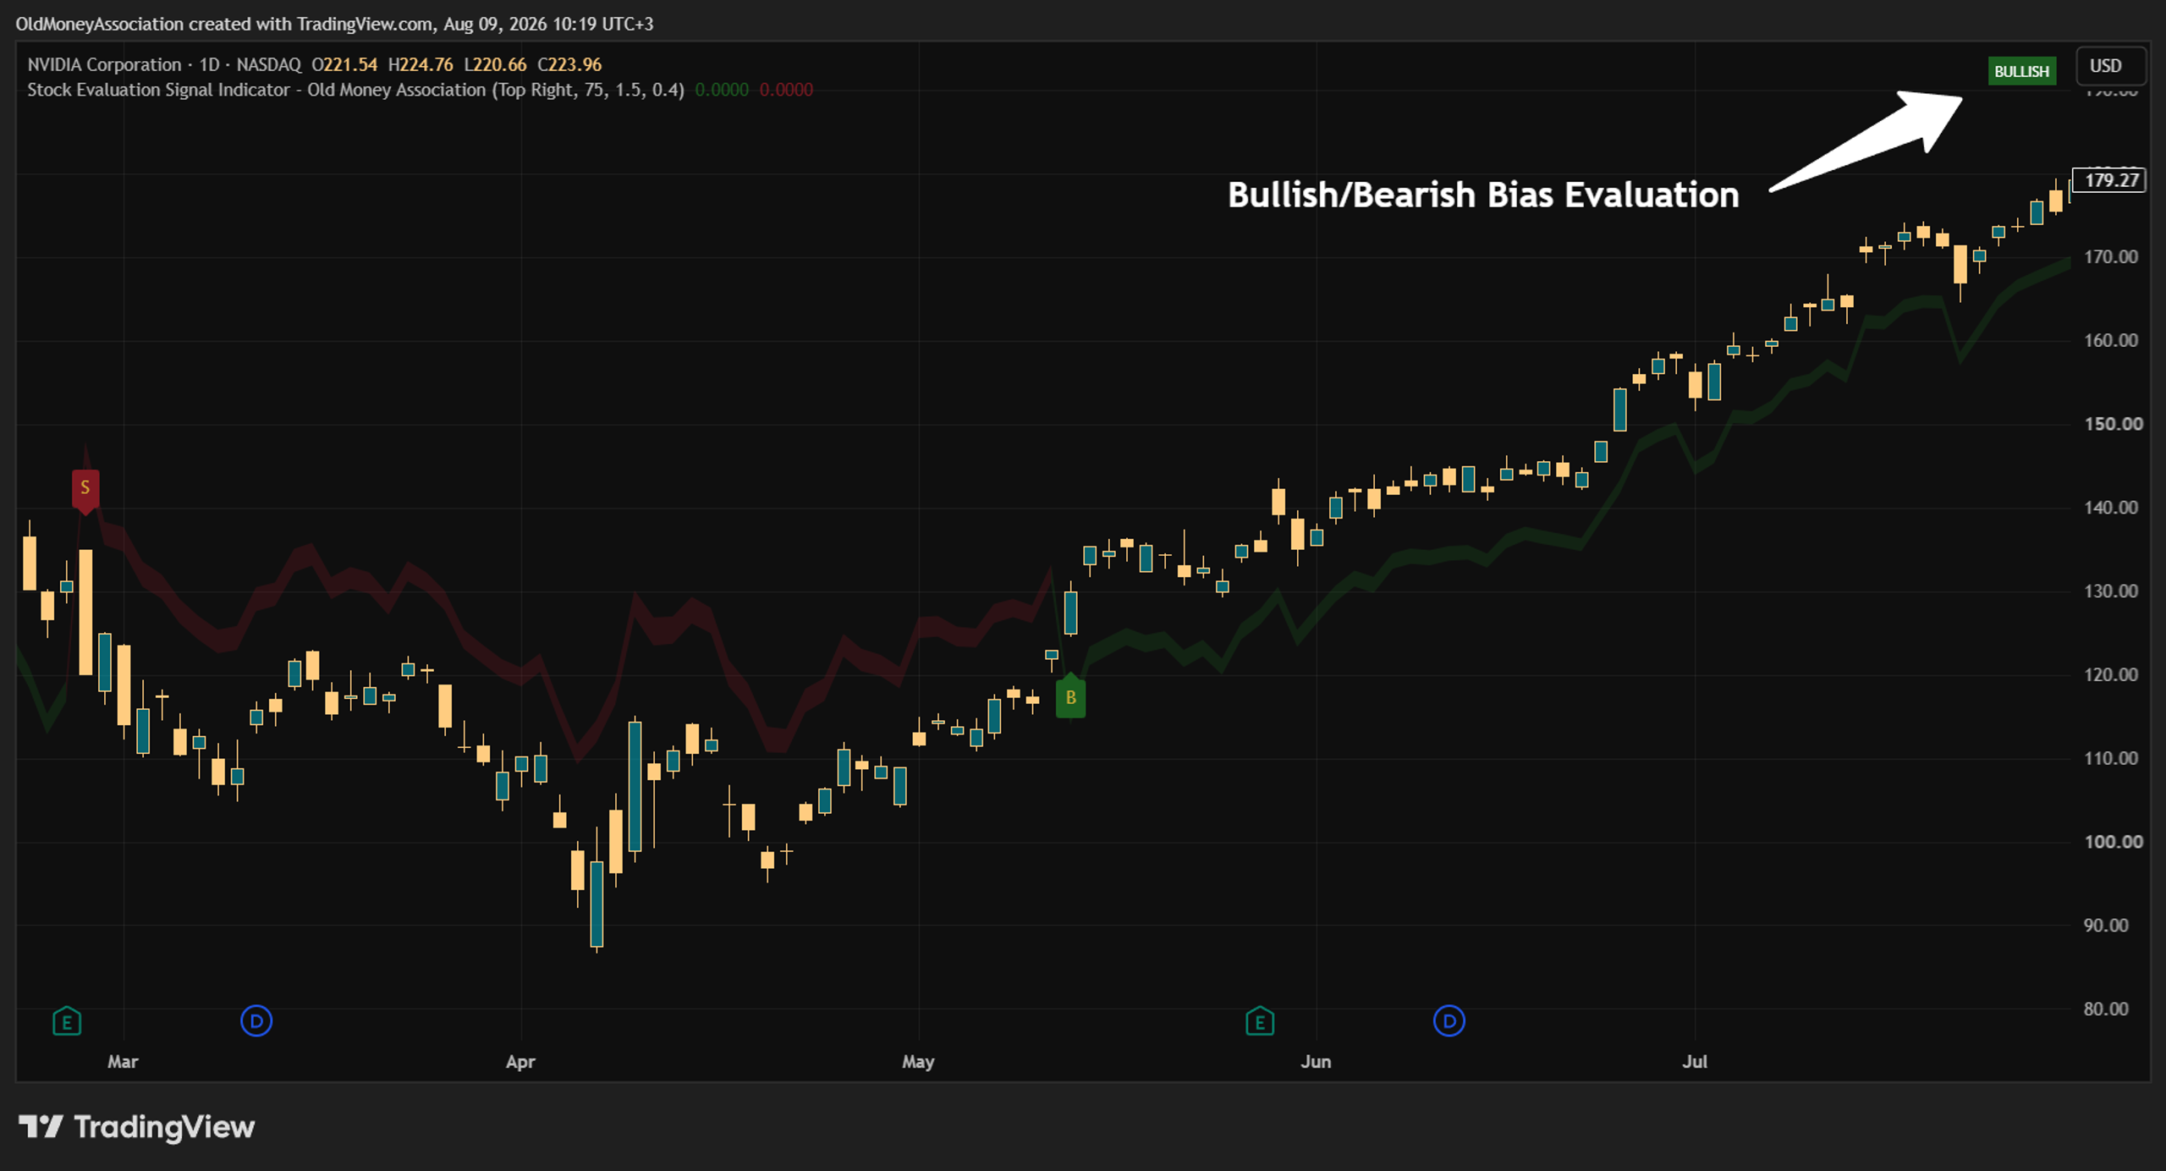Click the 80.00 price axis label
This screenshot has height=1171, width=2166.
click(2106, 1009)
